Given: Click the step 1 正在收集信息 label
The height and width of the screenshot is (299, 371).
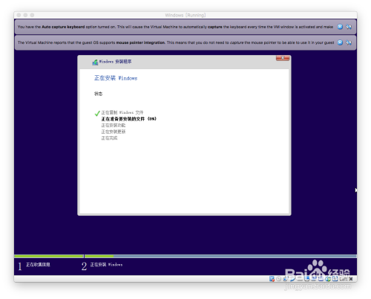Looking at the screenshot, I should [38, 265].
